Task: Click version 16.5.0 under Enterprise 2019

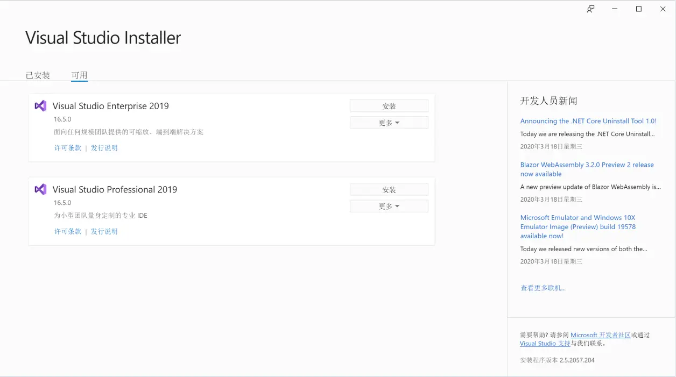Action: pyautogui.click(x=62, y=119)
